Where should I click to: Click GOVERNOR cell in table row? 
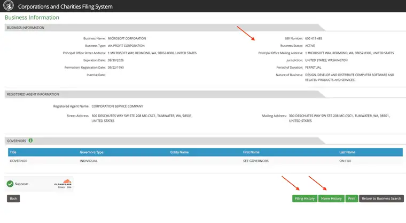coord(18,161)
